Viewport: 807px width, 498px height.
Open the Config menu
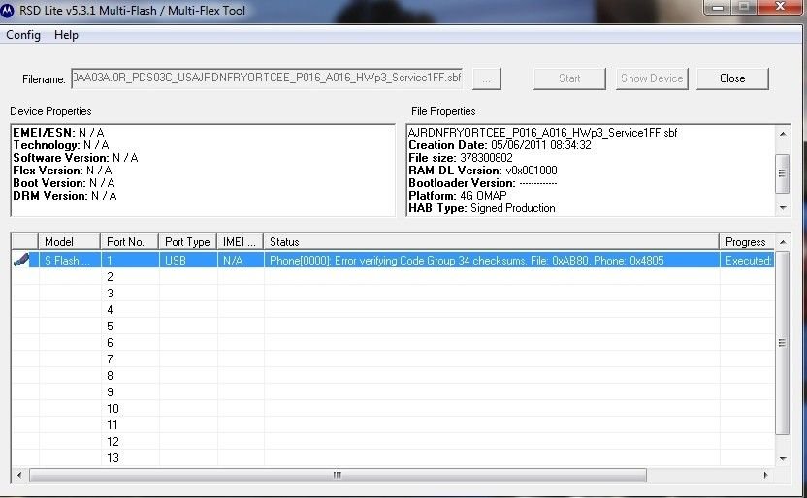point(23,35)
